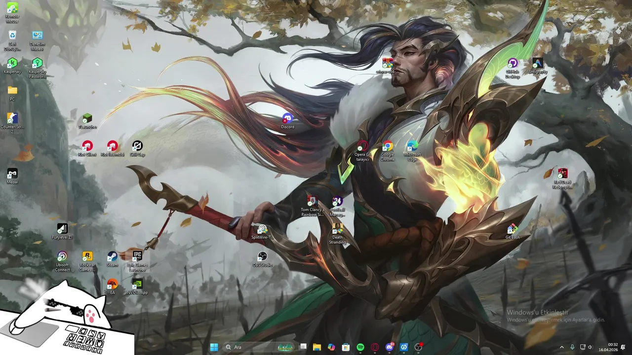Select the Medal desktop icon
The height and width of the screenshot is (355, 632).
pos(12,176)
